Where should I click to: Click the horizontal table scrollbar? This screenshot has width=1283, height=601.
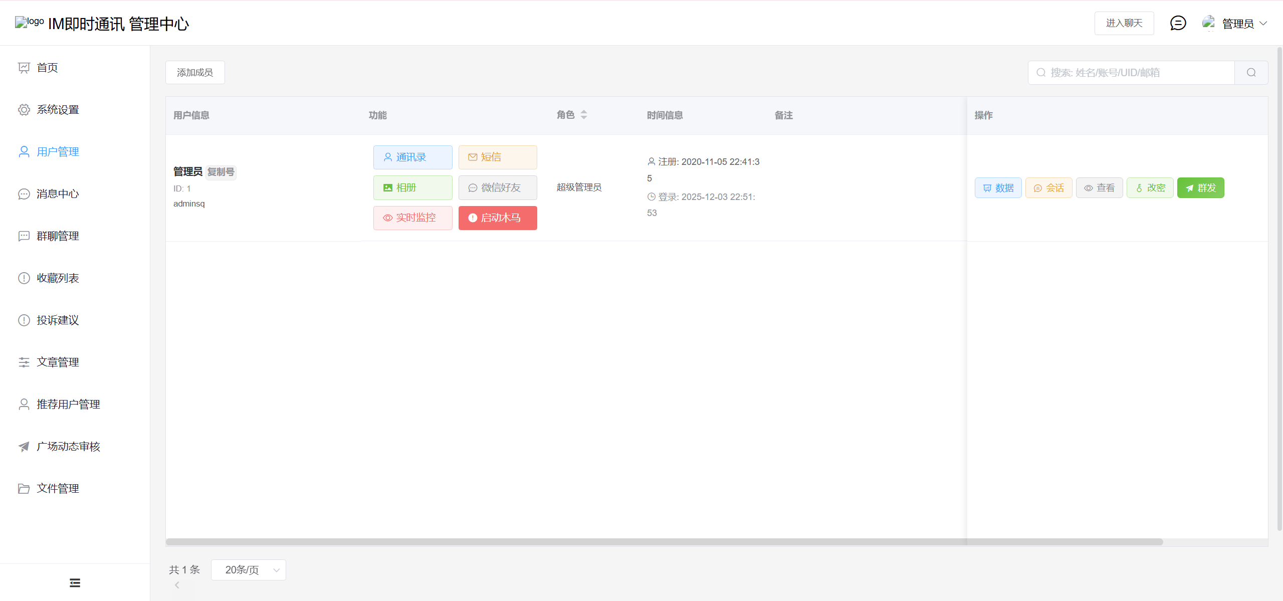[x=664, y=542]
